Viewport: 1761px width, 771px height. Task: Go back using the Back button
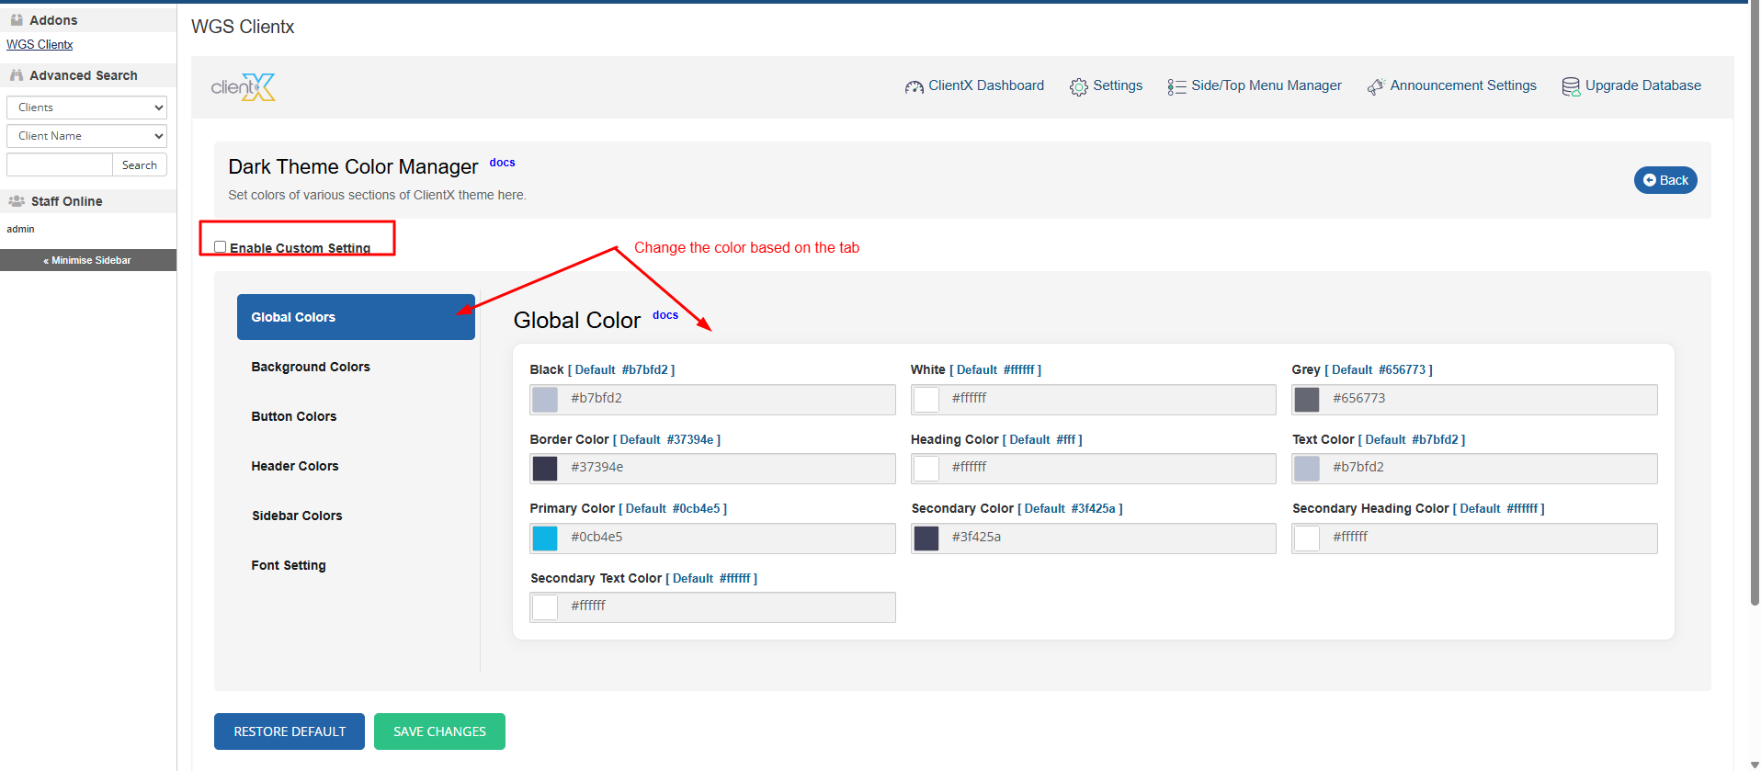[x=1664, y=180]
